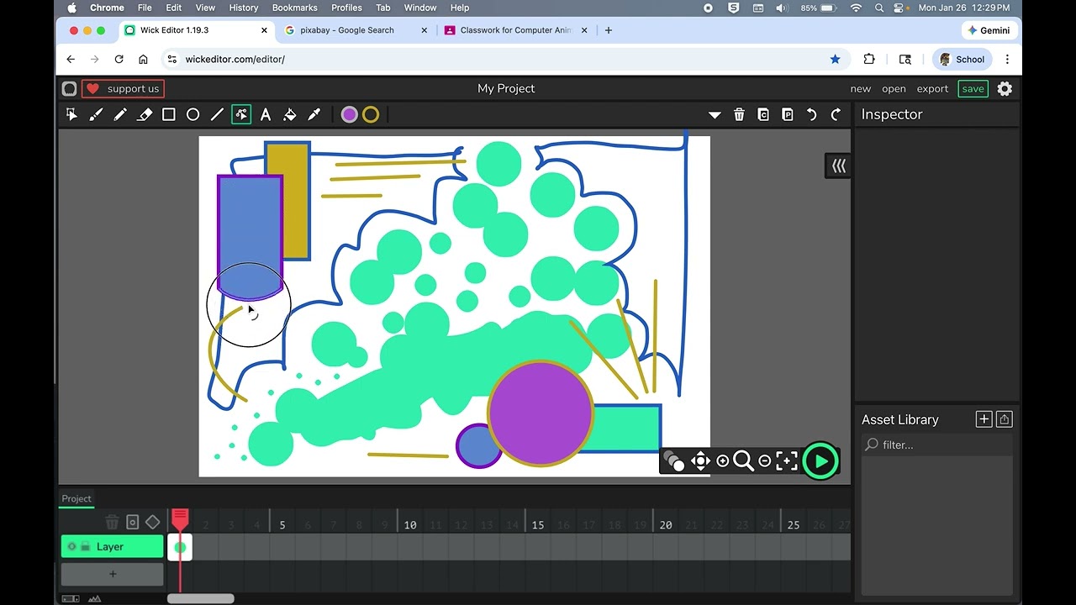1076x605 pixels.
Task: Select the Eyedropper tool
Action: pyautogui.click(x=314, y=114)
